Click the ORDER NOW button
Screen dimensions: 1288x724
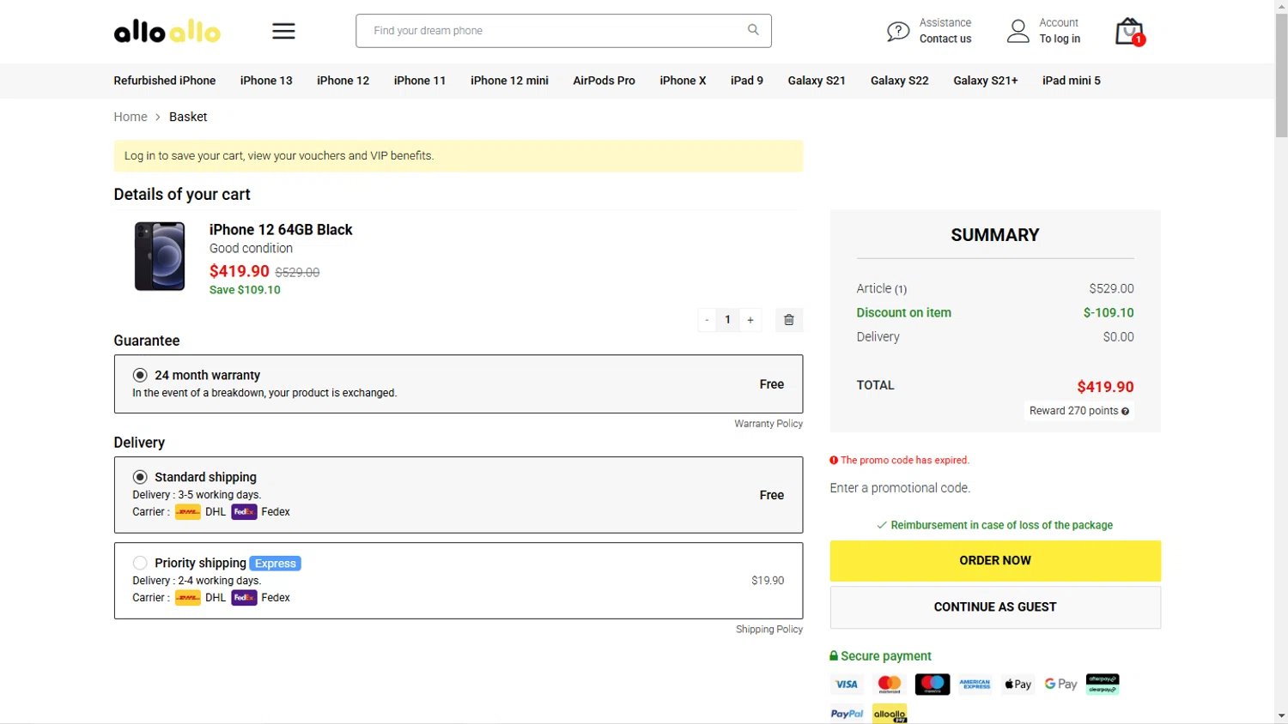pyautogui.click(x=995, y=561)
